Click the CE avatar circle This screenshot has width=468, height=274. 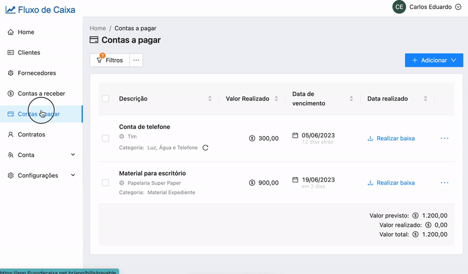[399, 7]
